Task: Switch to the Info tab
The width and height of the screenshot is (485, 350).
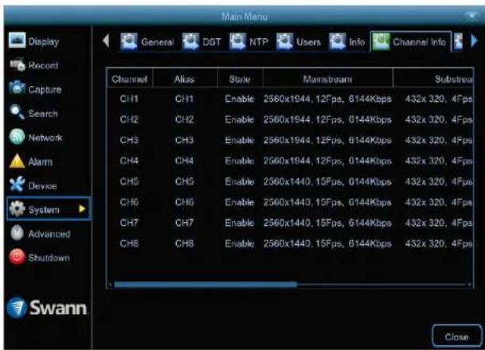Action: [347, 41]
